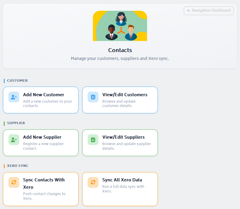This screenshot has height=209, width=240.
Task: Open View/Edit Customers
Action: pyautogui.click(x=120, y=100)
